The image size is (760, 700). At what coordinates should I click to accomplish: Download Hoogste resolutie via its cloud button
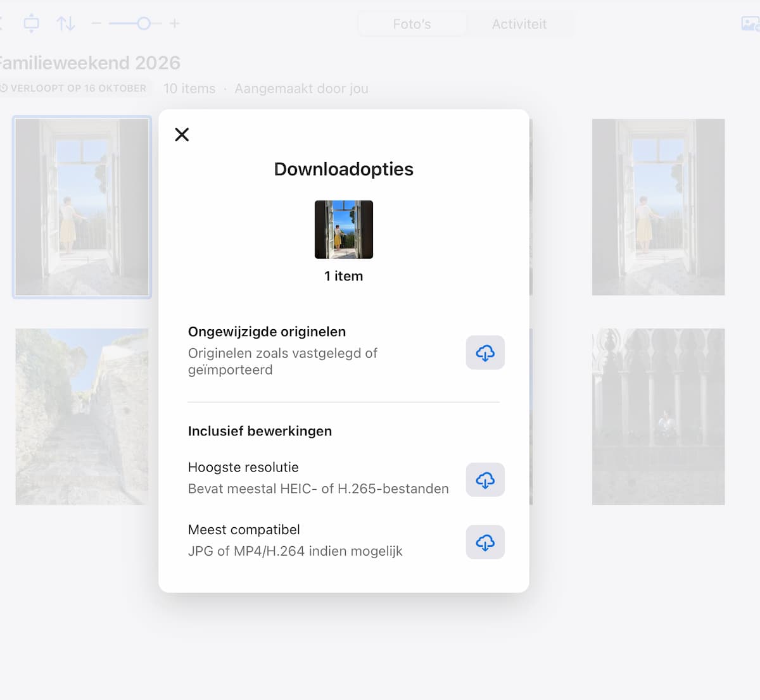pyautogui.click(x=485, y=480)
